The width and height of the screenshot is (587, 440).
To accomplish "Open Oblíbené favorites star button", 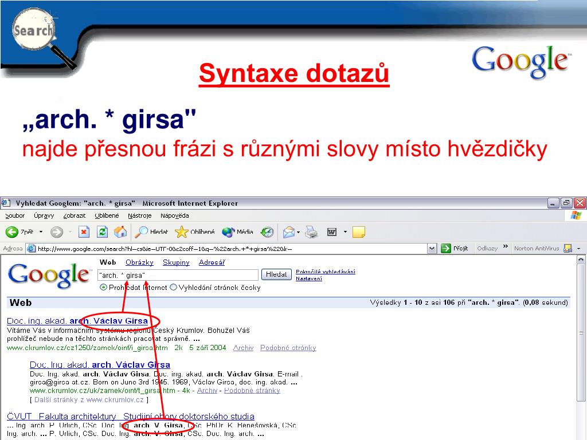I will tap(195, 232).
